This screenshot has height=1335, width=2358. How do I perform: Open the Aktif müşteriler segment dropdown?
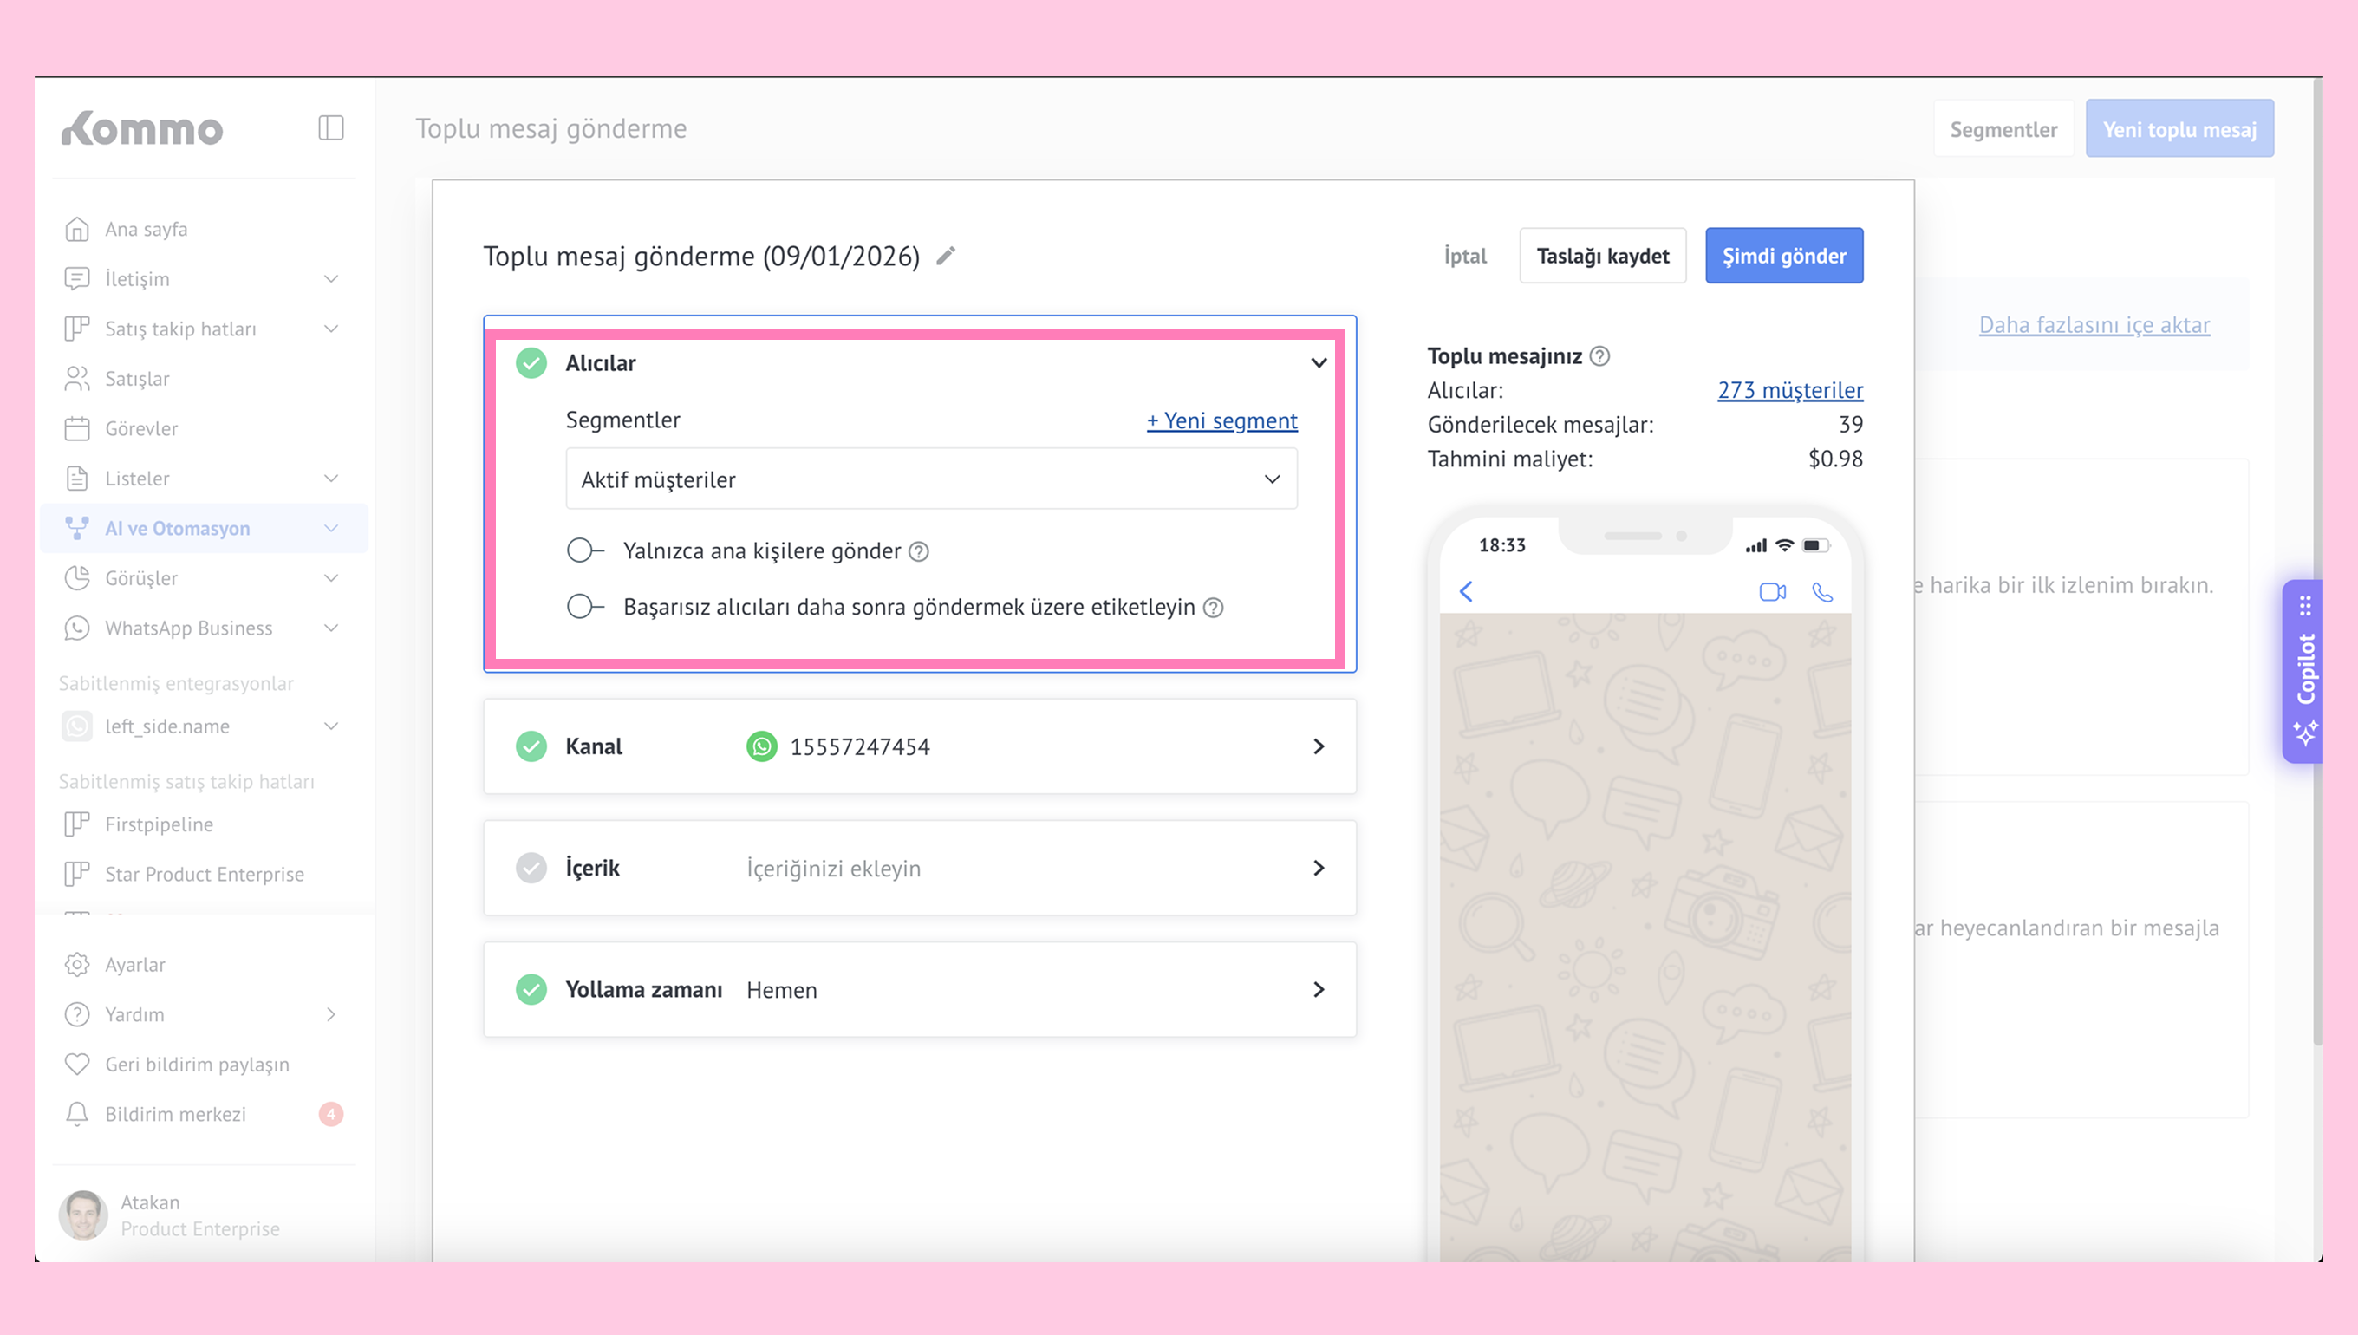tap(930, 479)
